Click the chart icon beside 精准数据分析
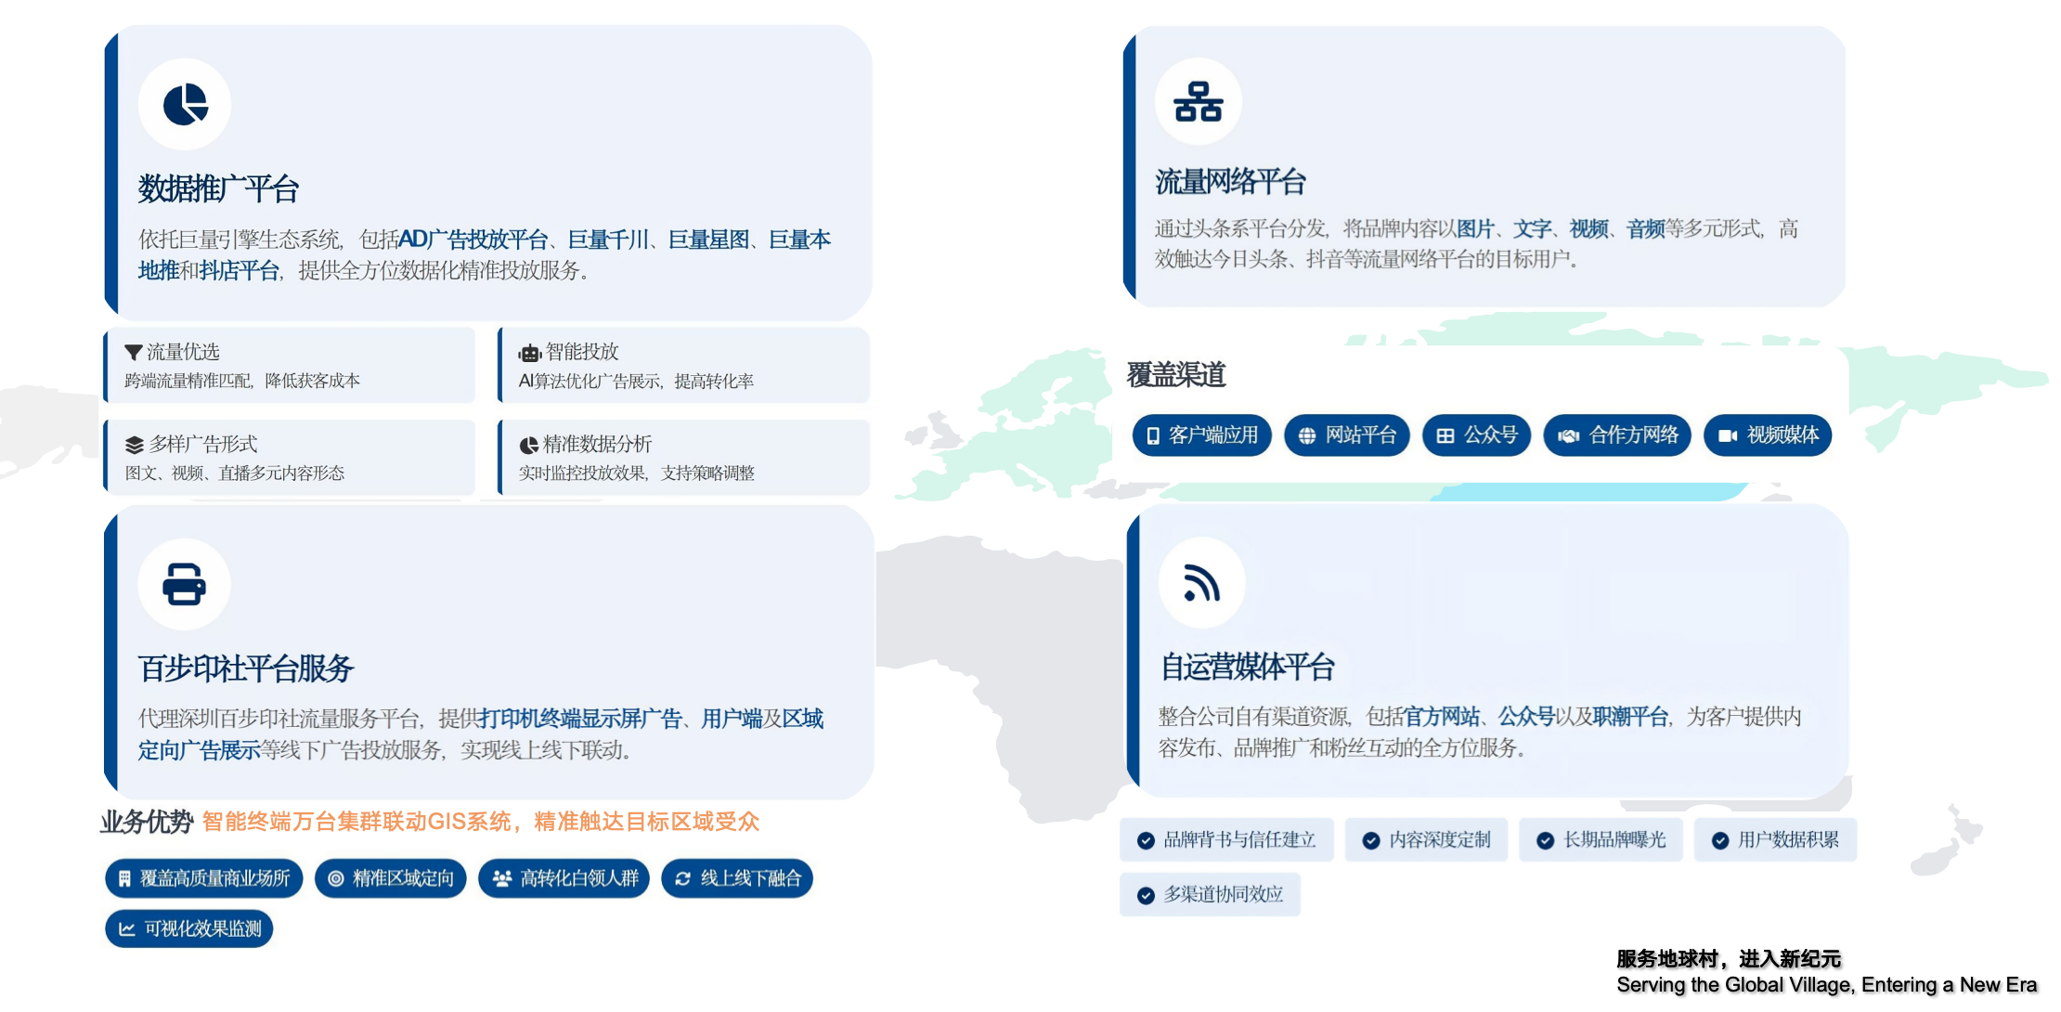This screenshot has width=2061, height=1012. point(529,445)
